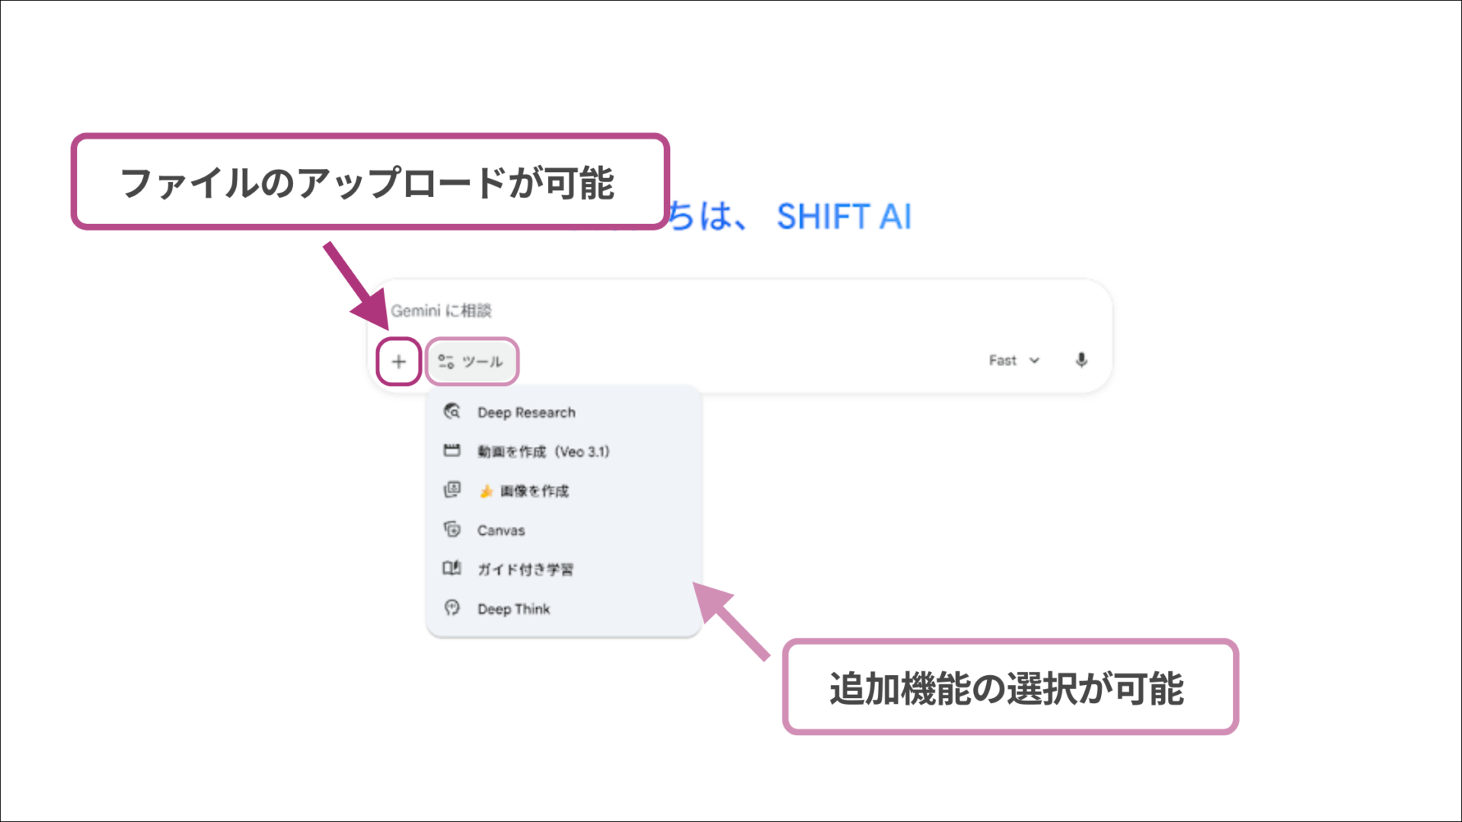Select the ガイド付き学習 menu item

click(525, 569)
